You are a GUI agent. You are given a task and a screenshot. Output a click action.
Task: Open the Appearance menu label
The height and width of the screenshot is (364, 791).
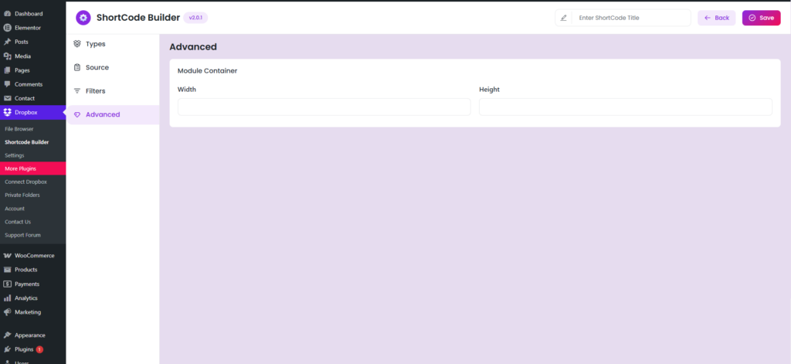pyautogui.click(x=30, y=335)
